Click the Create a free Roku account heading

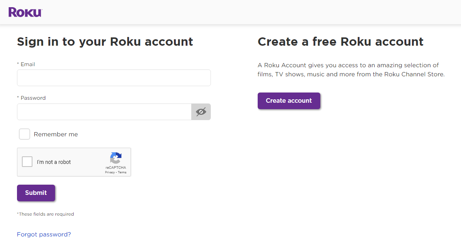point(340,42)
